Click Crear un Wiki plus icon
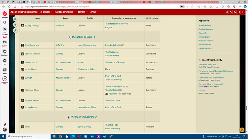This screenshot has width=248, height=139. [x=5, y=79]
